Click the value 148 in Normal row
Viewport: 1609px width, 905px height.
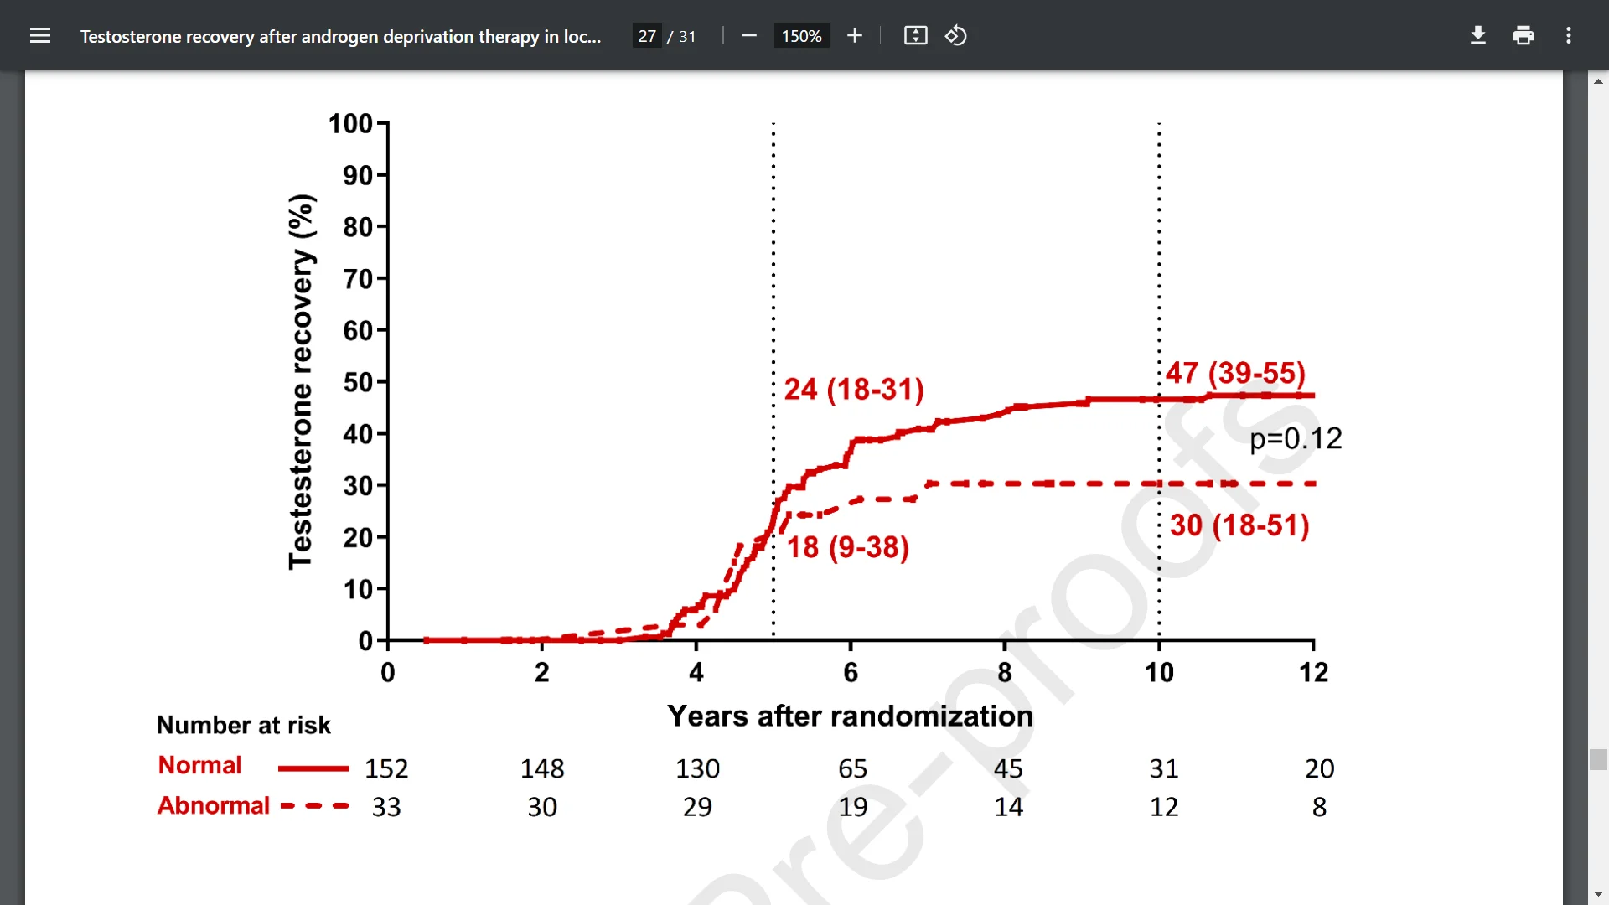[x=542, y=768]
